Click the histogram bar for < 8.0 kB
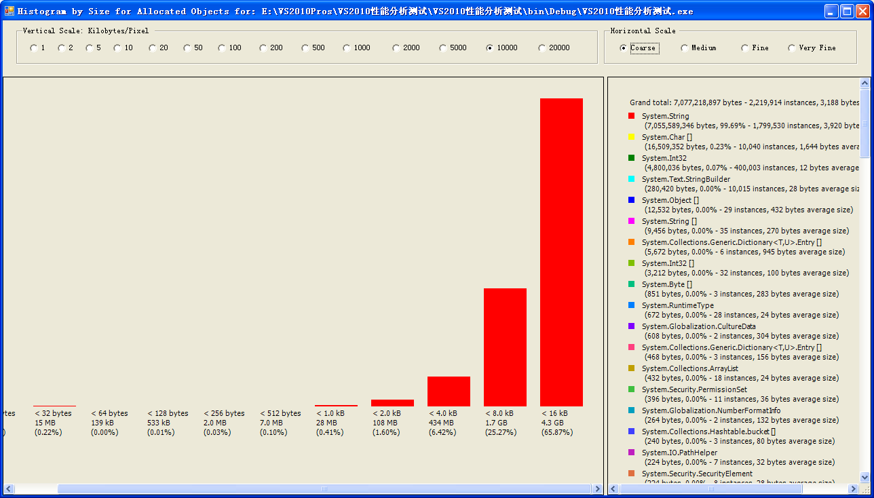This screenshot has width=874, height=498. point(505,347)
